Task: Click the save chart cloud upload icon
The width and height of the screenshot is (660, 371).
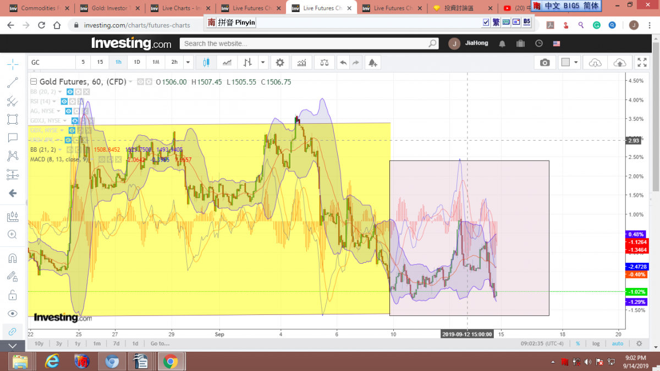Action: 619,63
